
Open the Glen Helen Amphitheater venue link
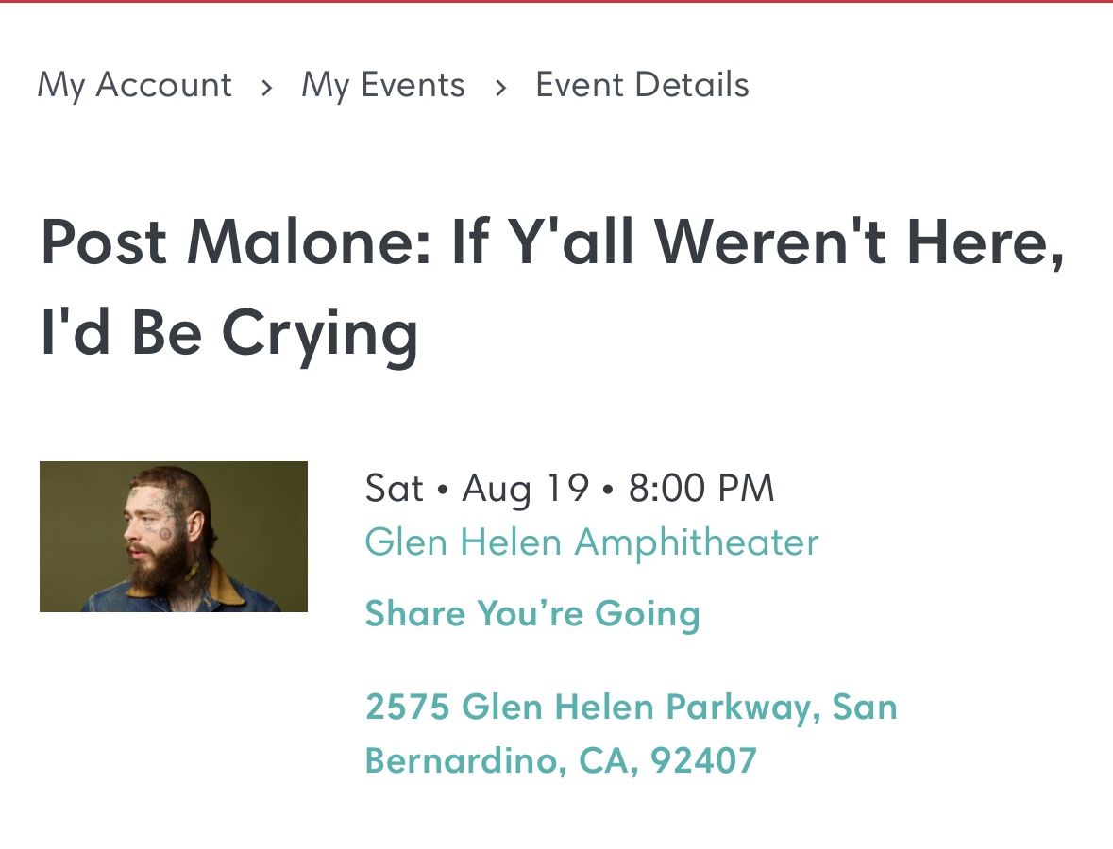tap(591, 542)
